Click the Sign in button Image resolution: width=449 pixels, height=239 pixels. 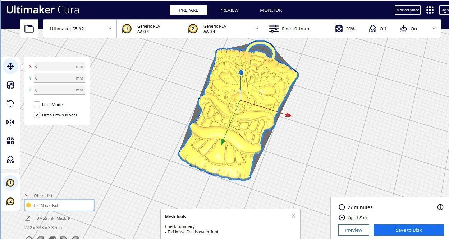(444, 10)
